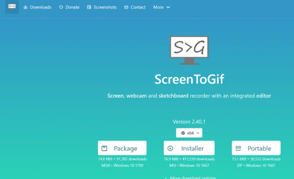
Task: Open the Donate page
Action: pos(69,7)
